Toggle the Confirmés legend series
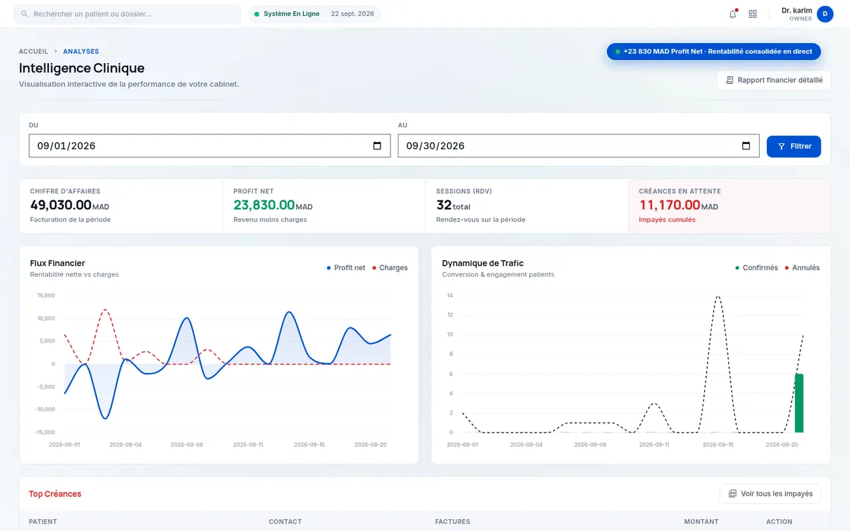The width and height of the screenshot is (850, 531). [x=756, y=268]
